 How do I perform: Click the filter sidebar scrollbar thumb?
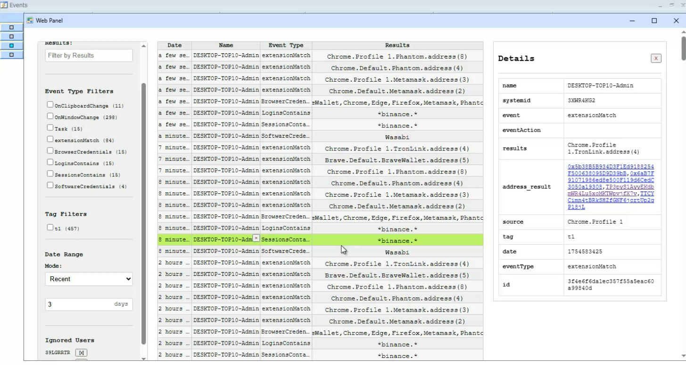(144, 214)
